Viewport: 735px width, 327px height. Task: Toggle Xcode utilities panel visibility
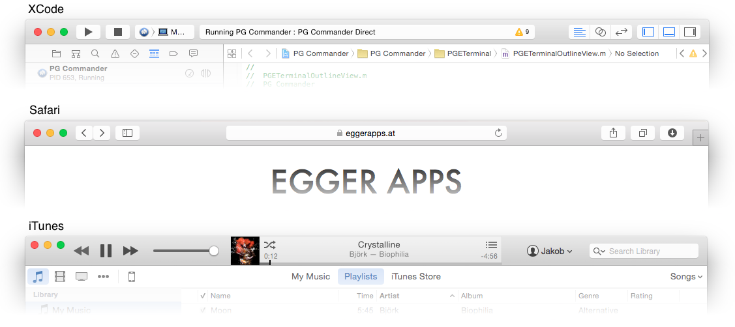(x=690, y=32)
